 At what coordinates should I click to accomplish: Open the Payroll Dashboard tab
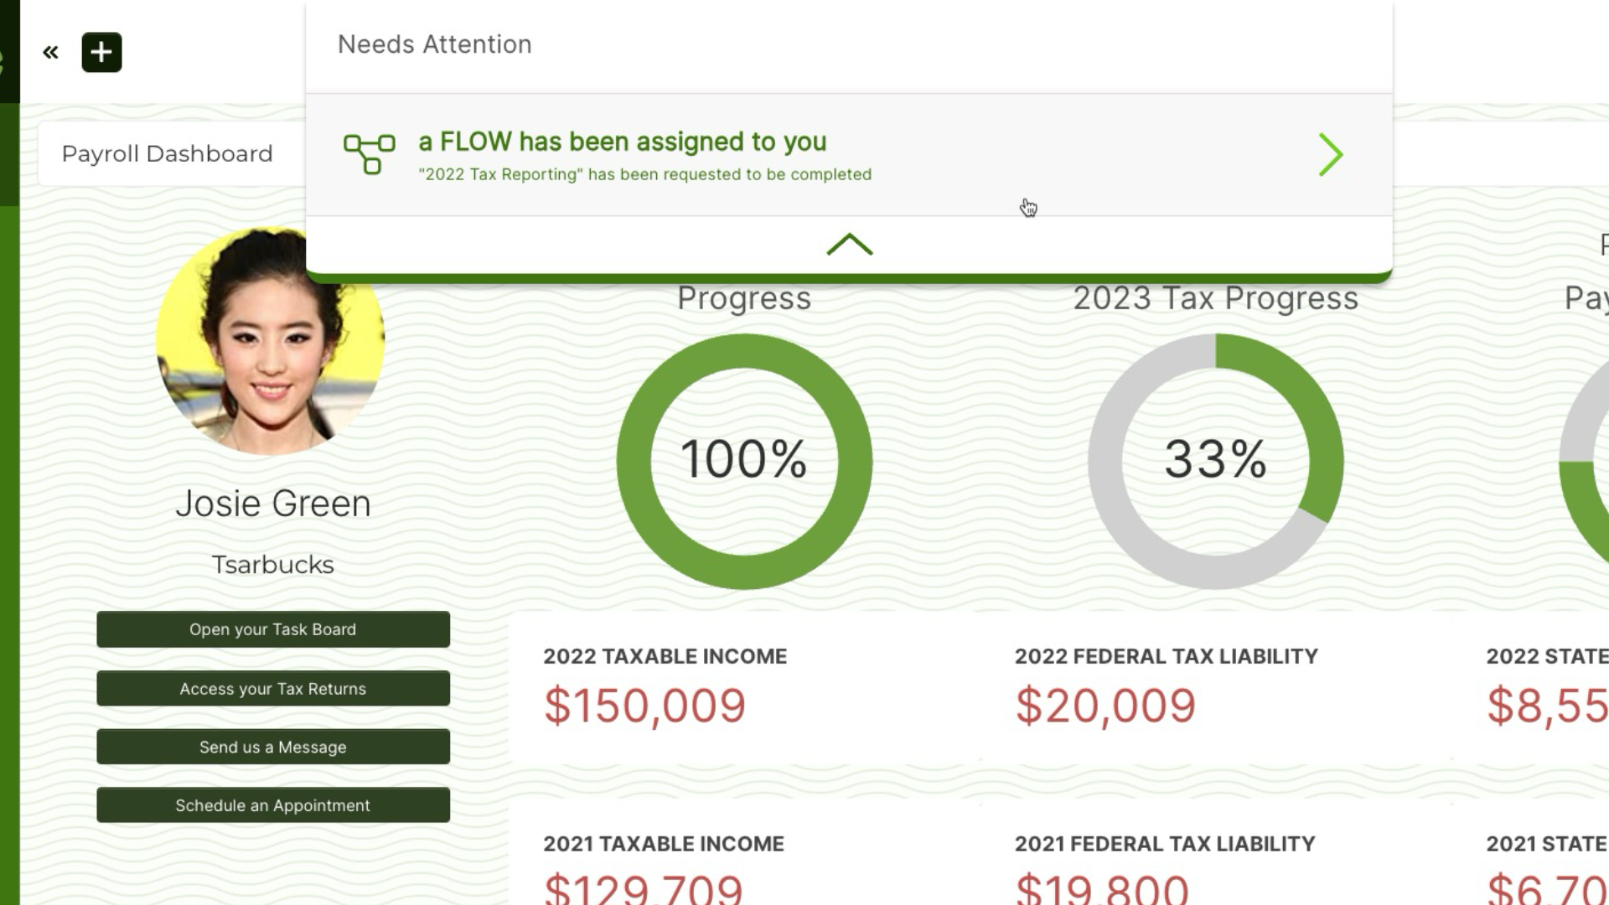tap(168, 154)
